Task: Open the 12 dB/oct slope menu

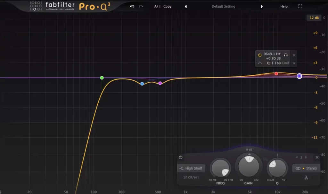Action: click(x=191, y=177)
